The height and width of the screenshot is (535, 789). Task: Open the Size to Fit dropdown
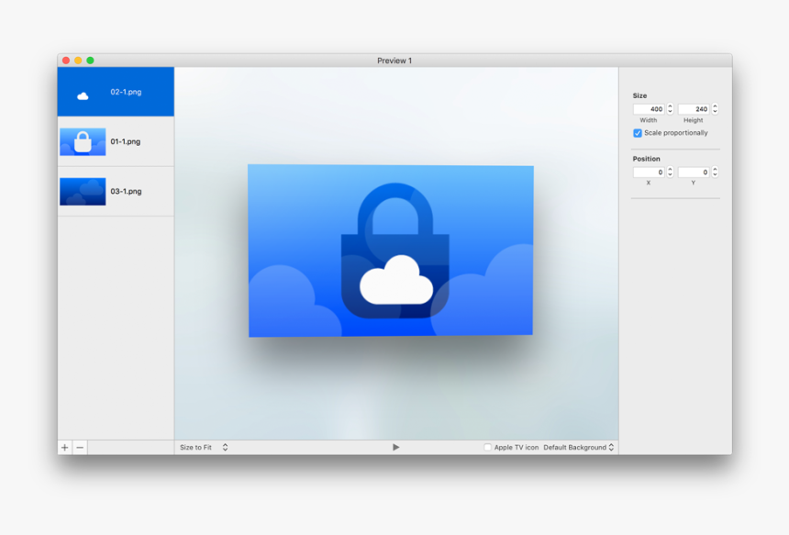(202, 447)
